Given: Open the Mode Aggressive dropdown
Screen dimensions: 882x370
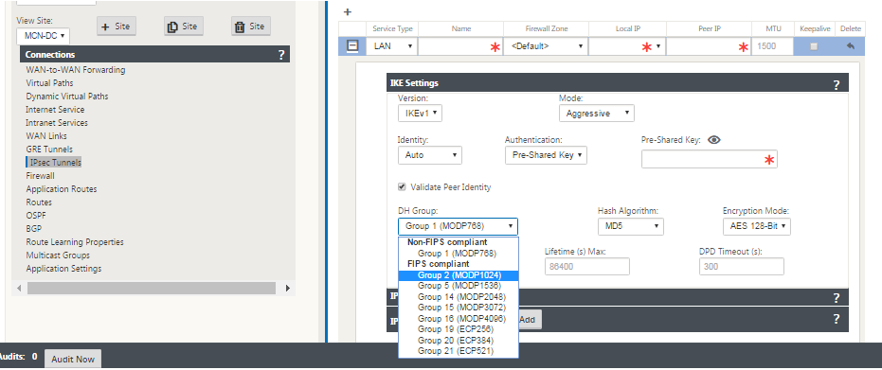Looking at the screenshot, I should [597, 114].
